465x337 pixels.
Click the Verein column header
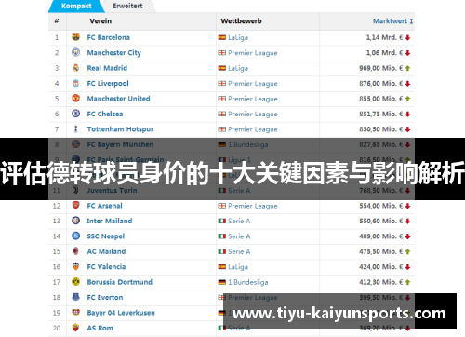point(100,21)
